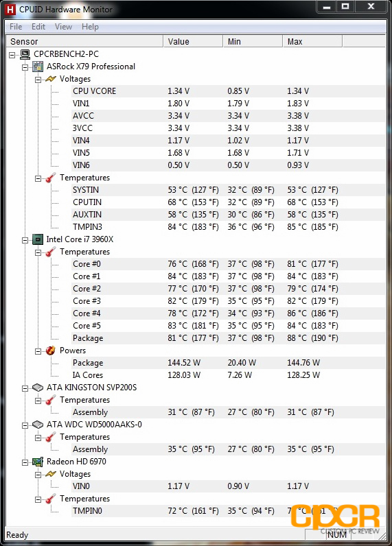Collapse the Powers group
Screen dimensions: 392x546
[38, 351]
